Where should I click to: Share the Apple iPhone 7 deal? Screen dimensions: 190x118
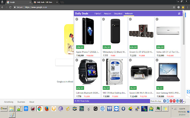(x=77, y=19)
